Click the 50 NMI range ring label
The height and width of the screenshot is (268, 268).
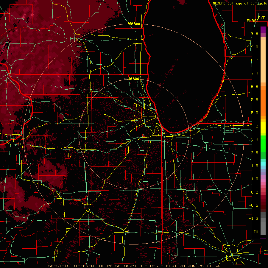[x=134, y=79]
